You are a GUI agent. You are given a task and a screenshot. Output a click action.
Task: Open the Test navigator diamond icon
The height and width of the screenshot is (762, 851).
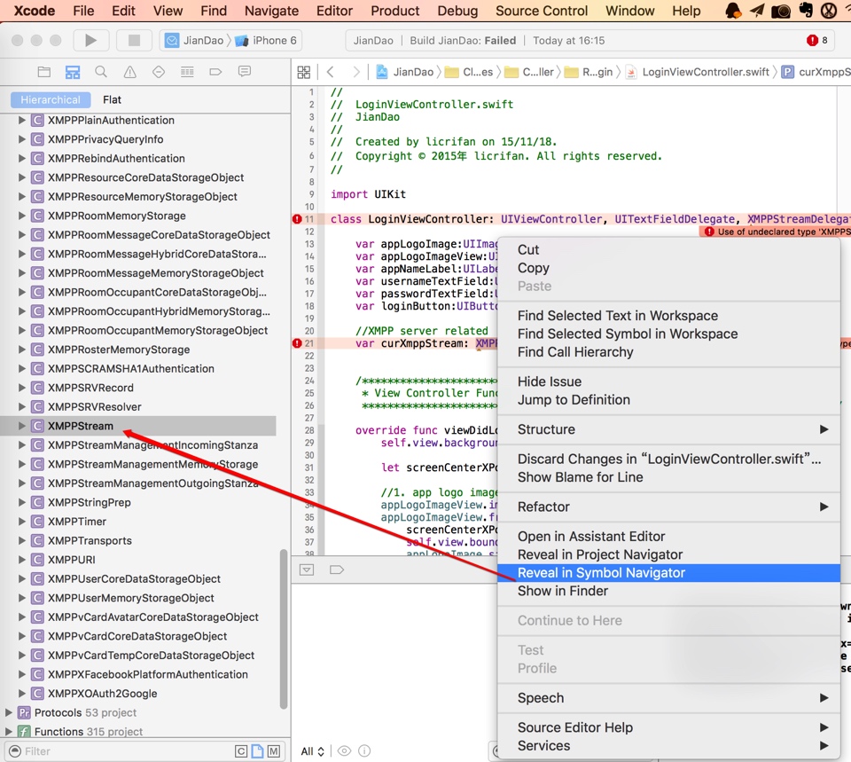tap(159, 72)
